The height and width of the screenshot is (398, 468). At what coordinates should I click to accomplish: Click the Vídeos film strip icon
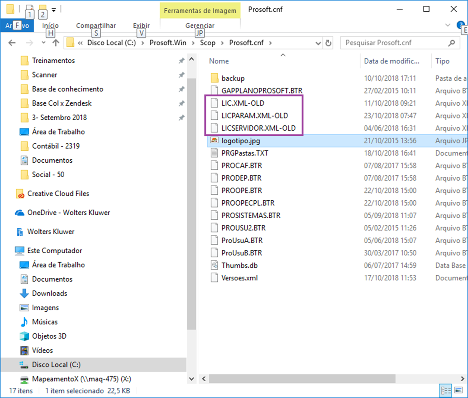click(24, 350)
